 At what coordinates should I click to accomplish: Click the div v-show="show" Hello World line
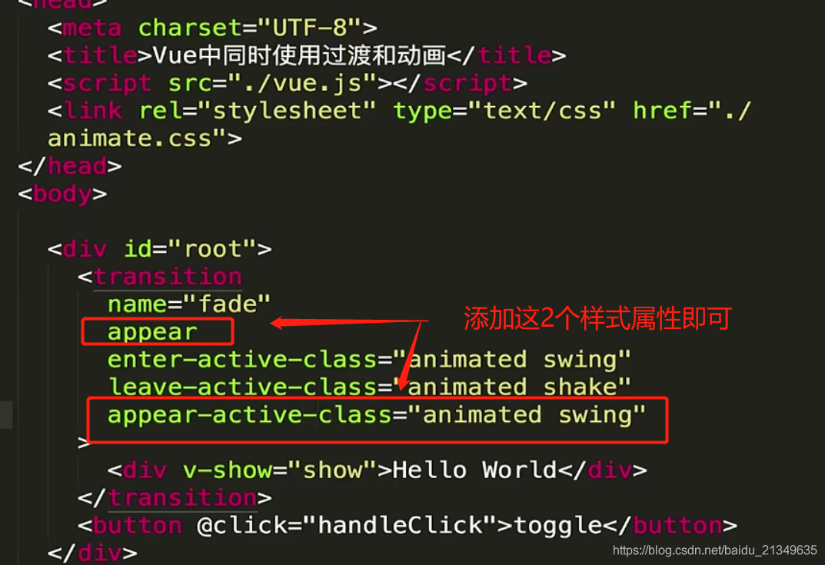click(378, 470)
